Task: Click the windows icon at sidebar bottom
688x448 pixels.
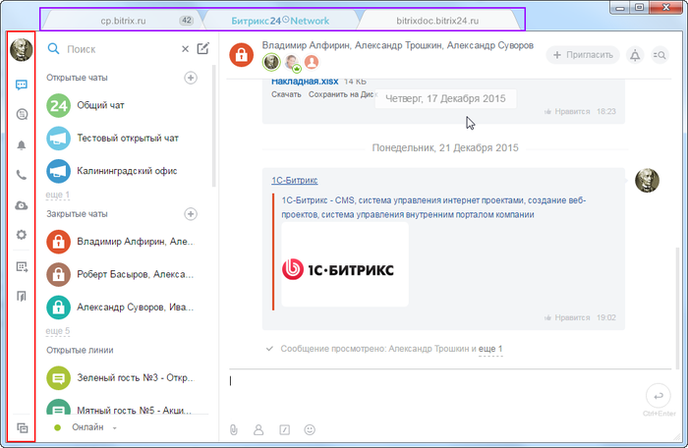Action: click(x=22, y=427)
